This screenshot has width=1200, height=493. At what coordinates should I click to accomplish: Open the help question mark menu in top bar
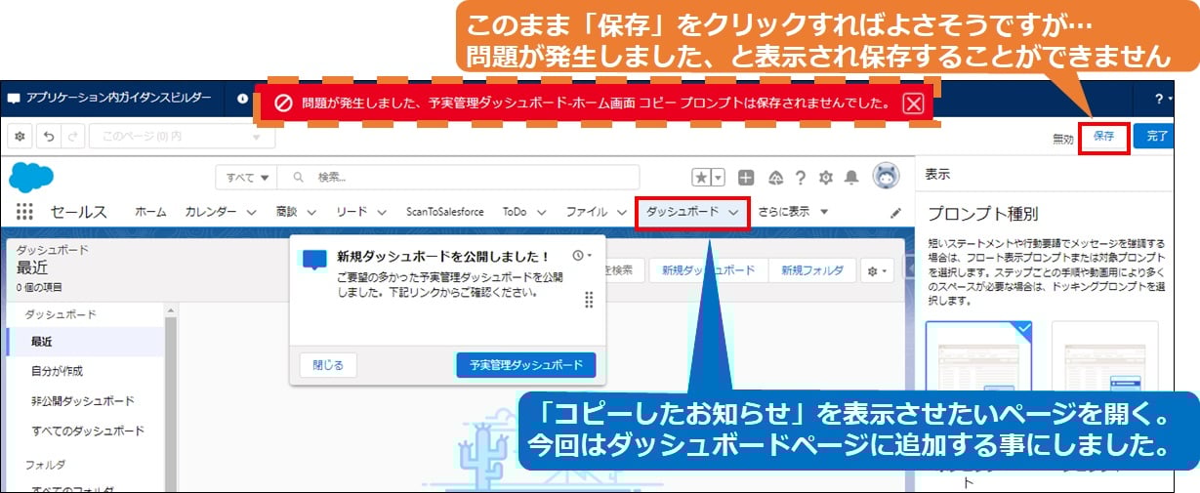1162,99
